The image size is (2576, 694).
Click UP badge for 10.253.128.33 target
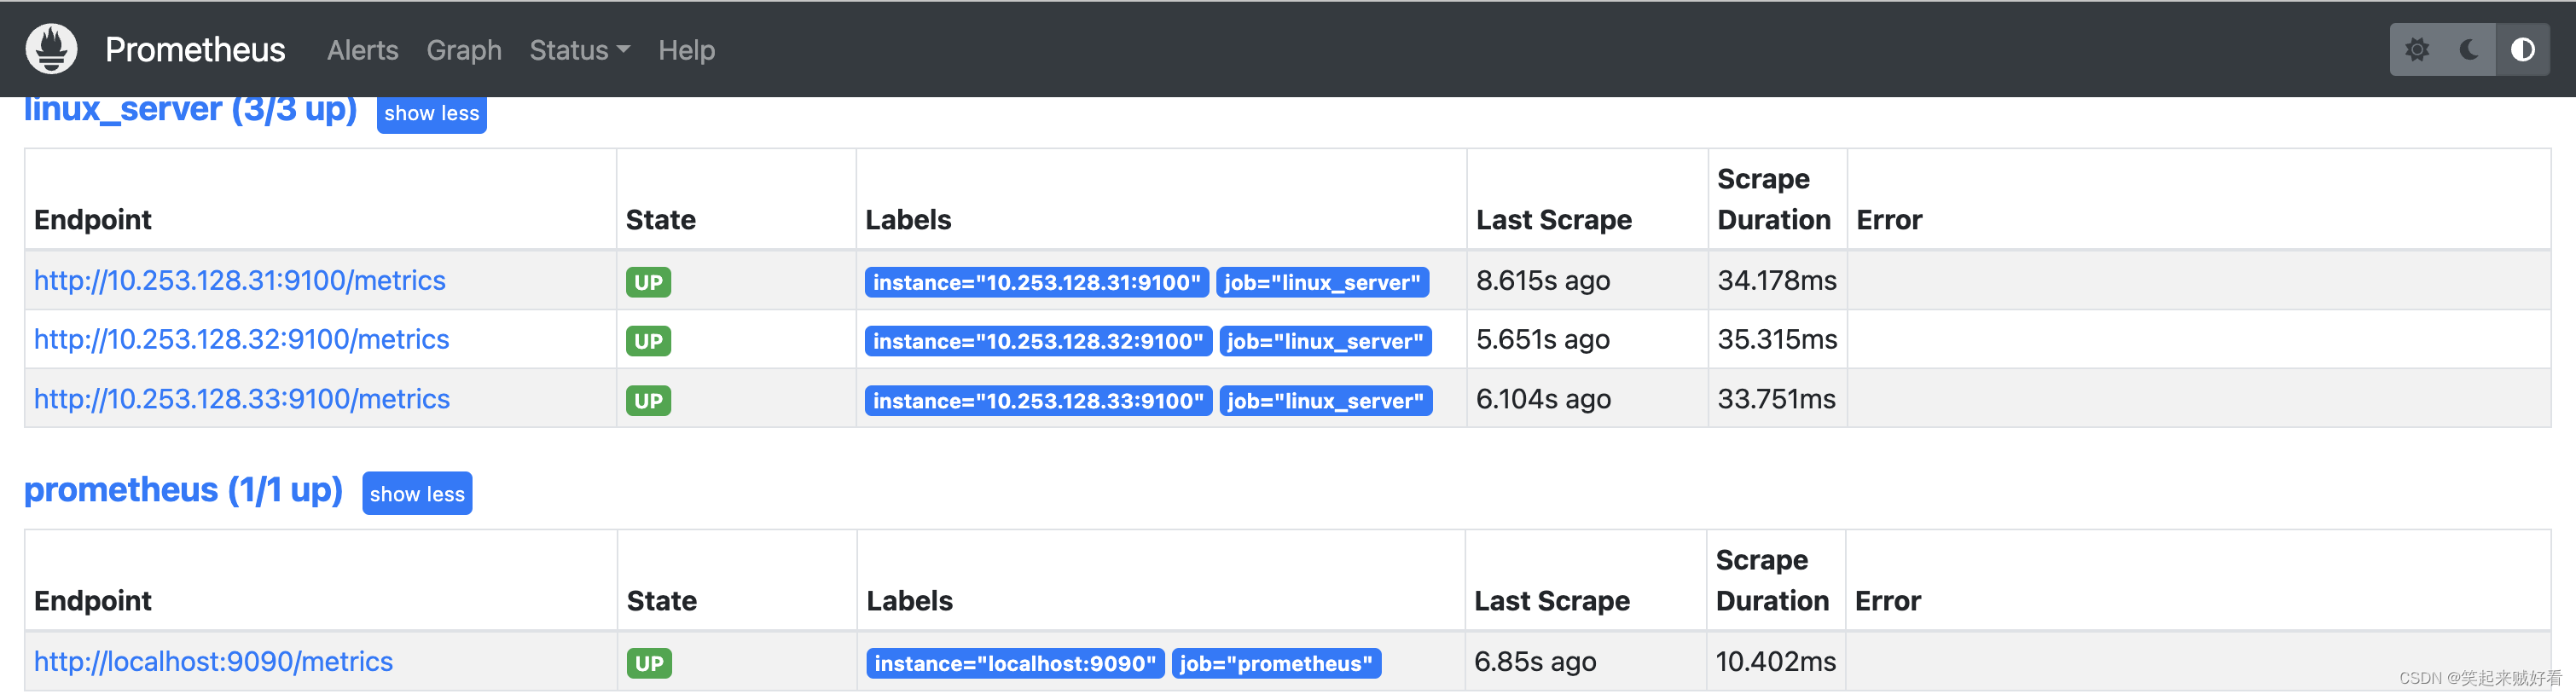(x=648, y=401)
